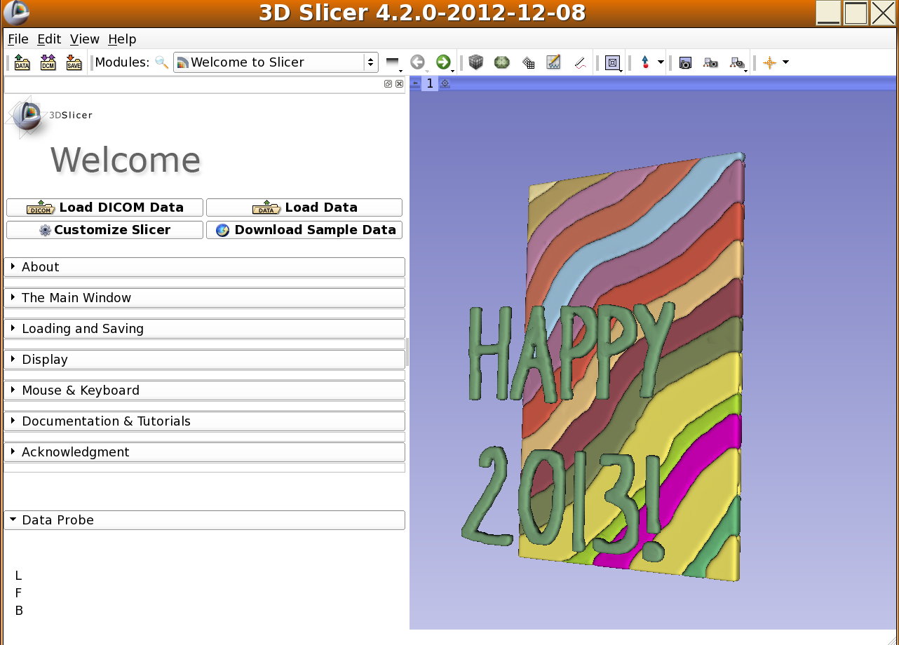Click the Download Sample Data button

[304, 230]
